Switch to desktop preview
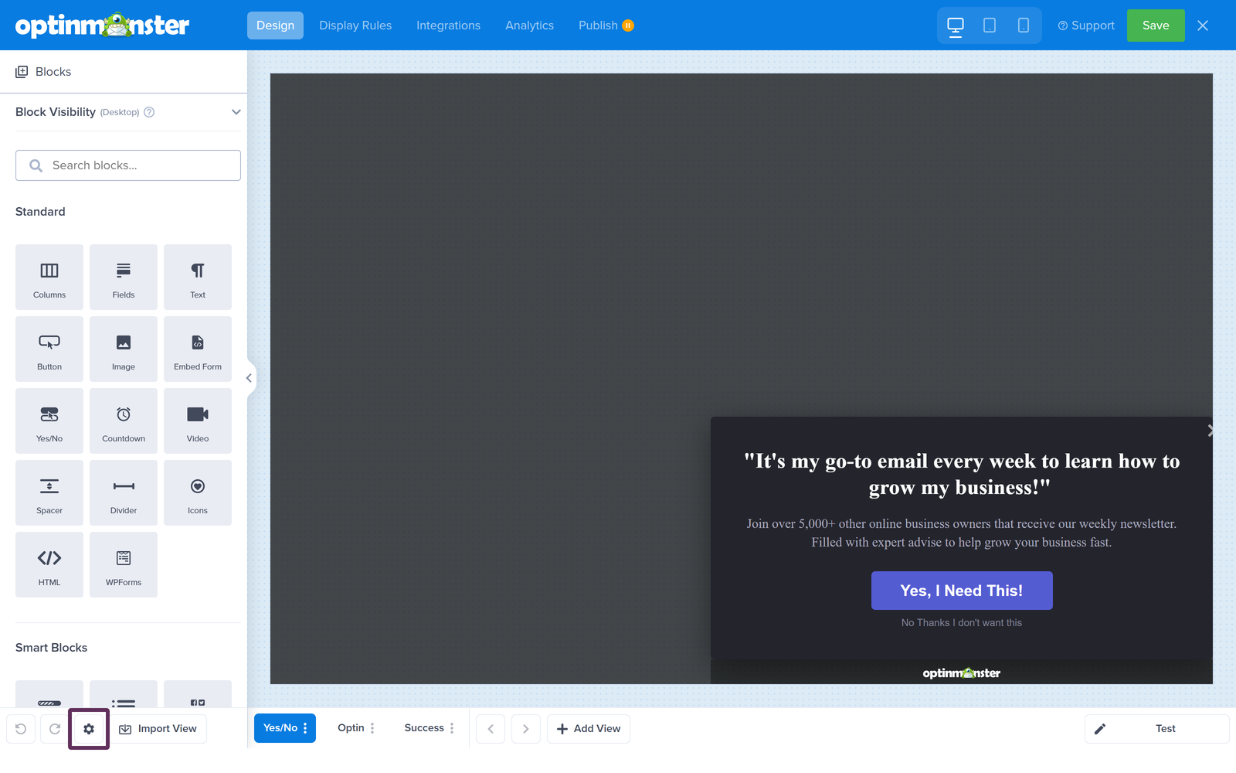The width and height of the screenshot is (1236, 773). click(956, 26)
